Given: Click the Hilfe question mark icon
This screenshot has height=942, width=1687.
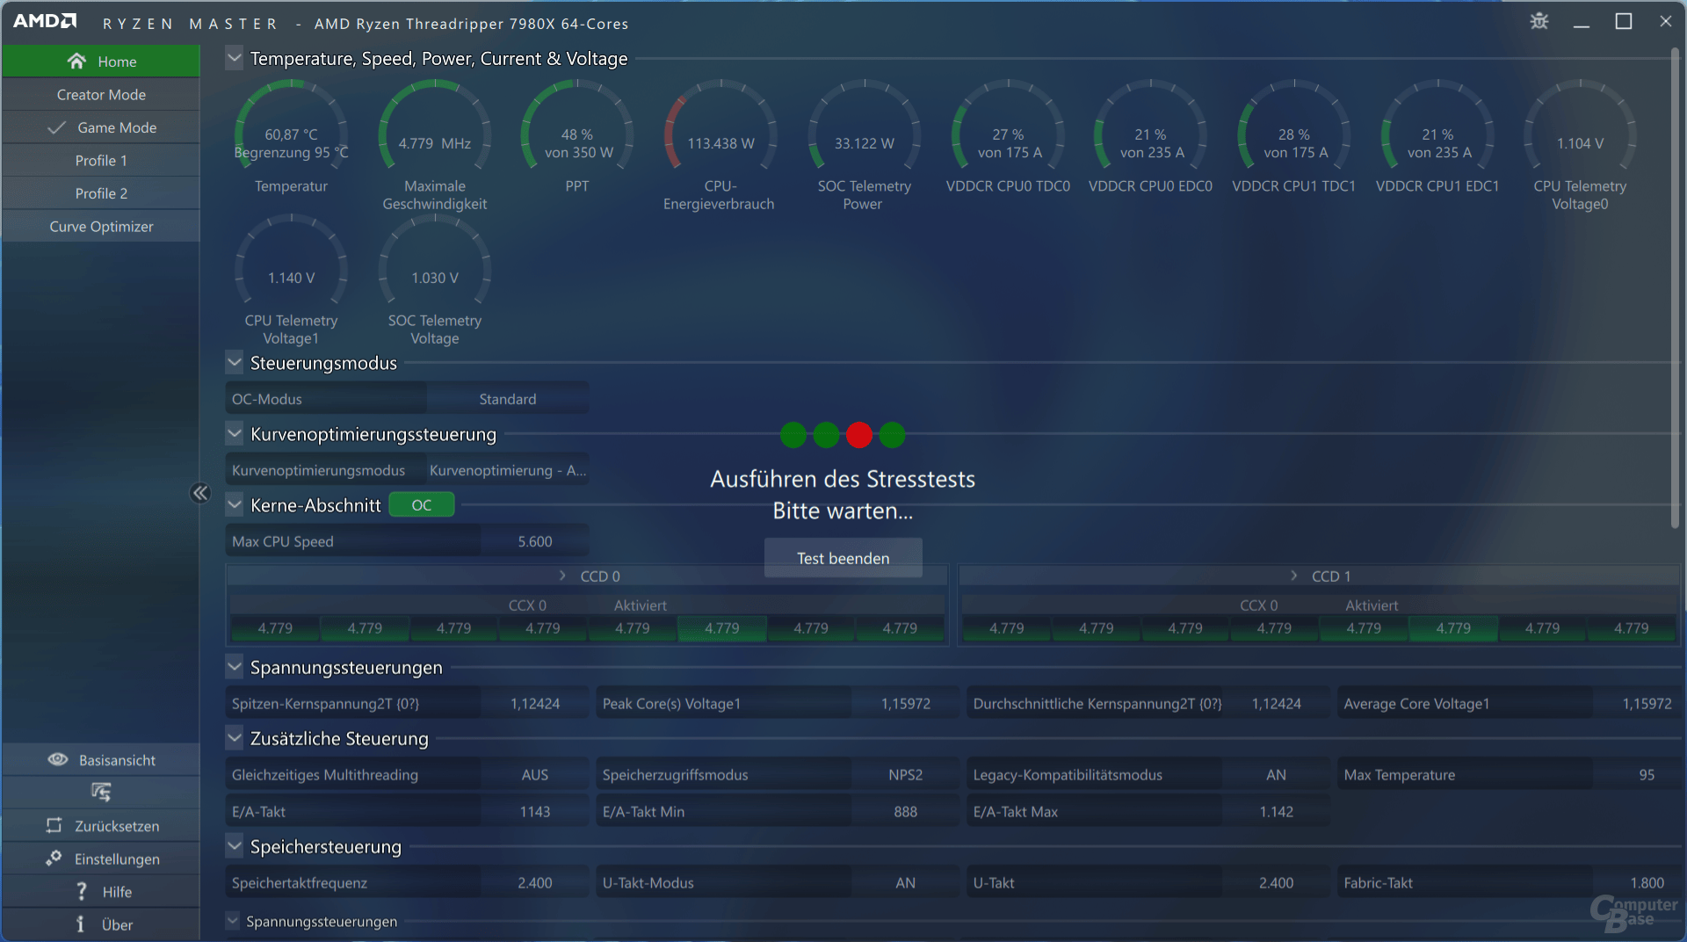Looking at the screenshot, I should [x=82, y=892].
